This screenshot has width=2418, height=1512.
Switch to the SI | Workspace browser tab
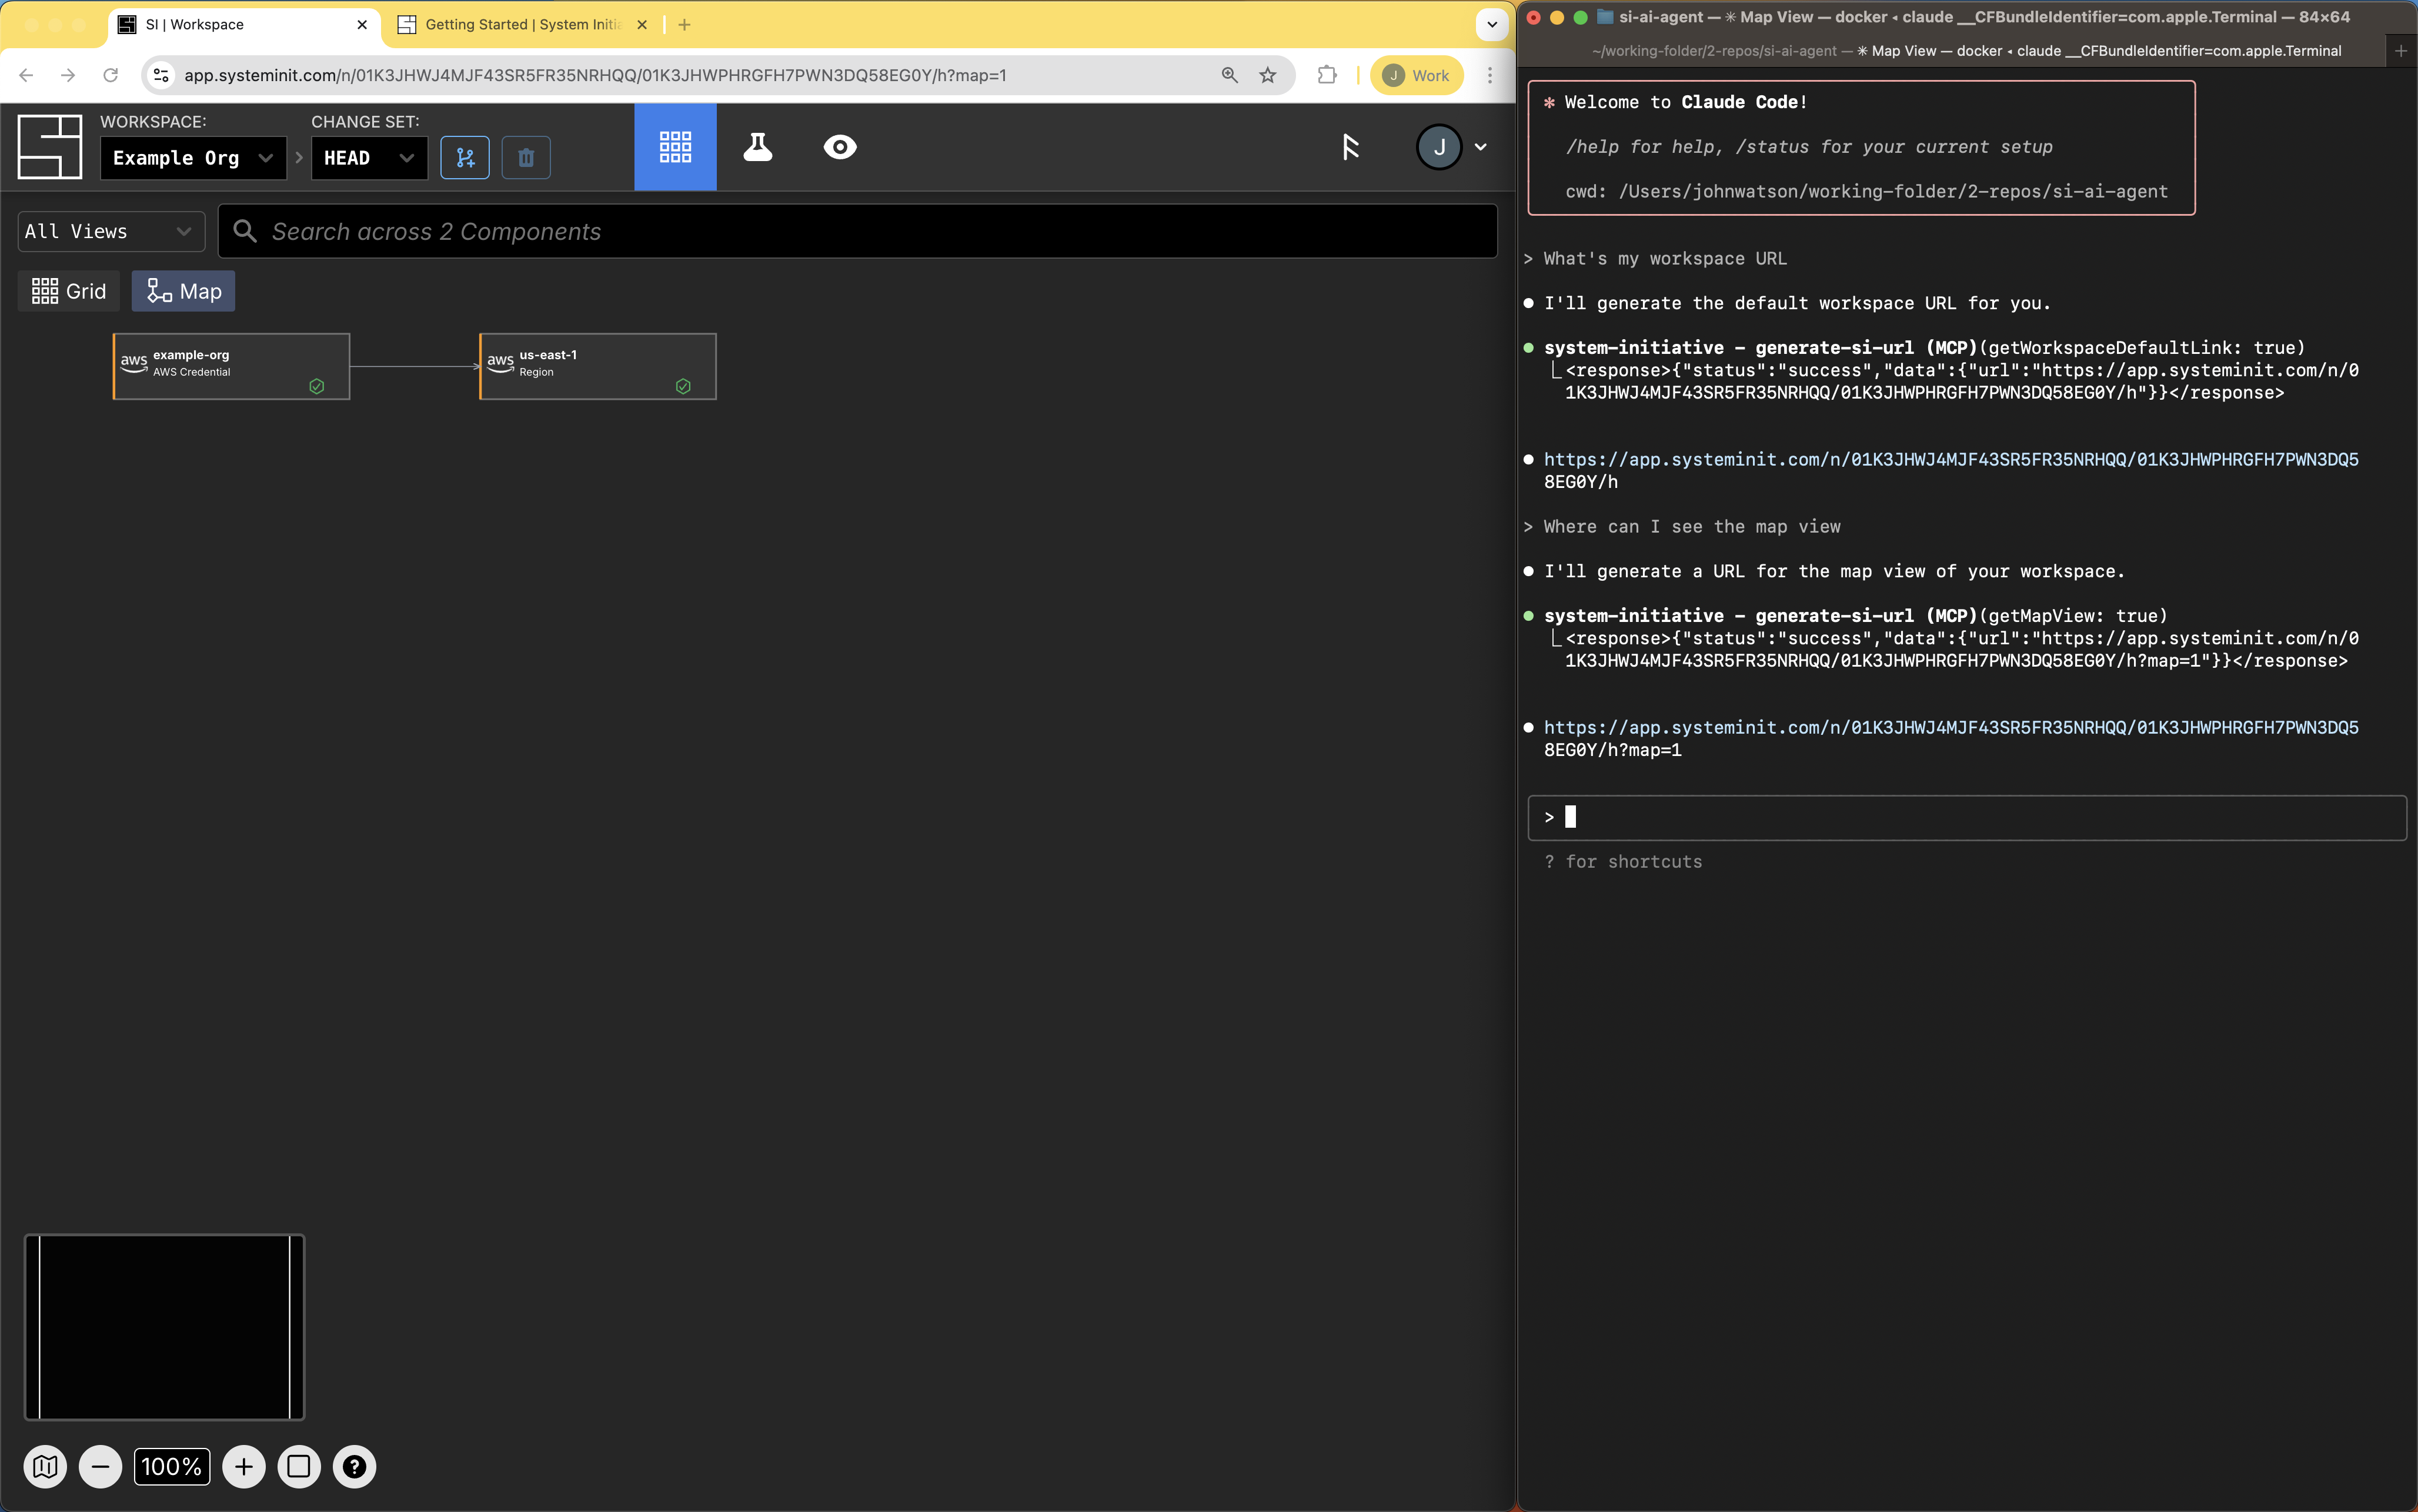coord(245,24)
